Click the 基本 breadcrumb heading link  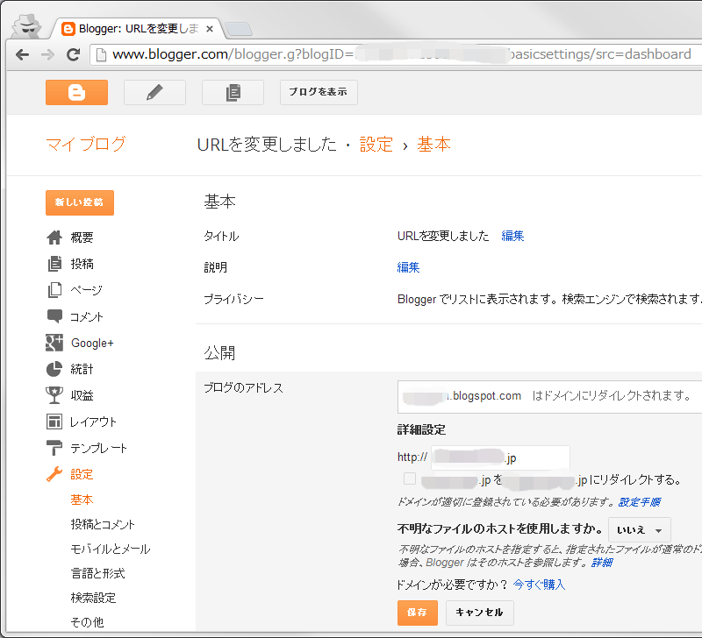coord(433,145)
